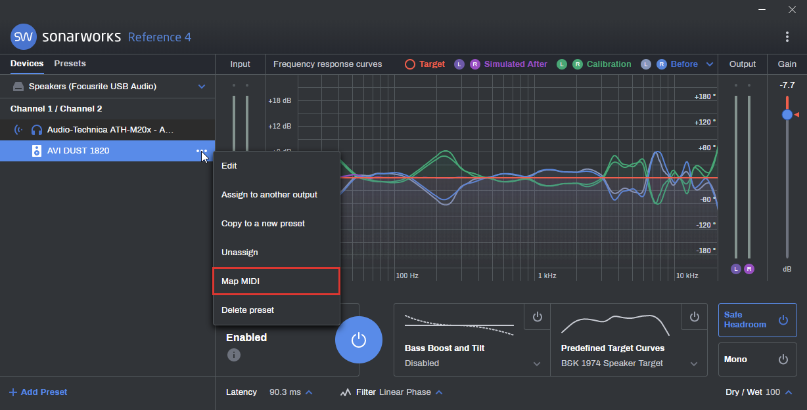Click the speakers device icon

(x=18, y=87)
